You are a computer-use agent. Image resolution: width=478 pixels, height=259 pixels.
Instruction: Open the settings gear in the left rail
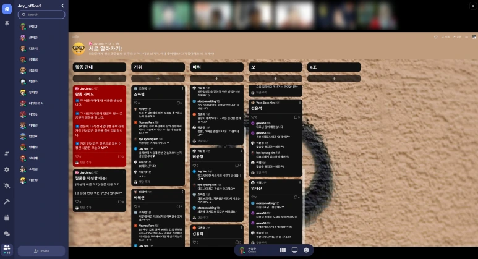(x=7, y=170)
